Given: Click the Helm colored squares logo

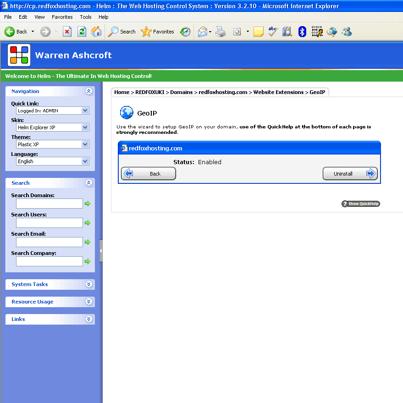Looking at the screenshot, I should pyautogui.click(x=19, y=55).
